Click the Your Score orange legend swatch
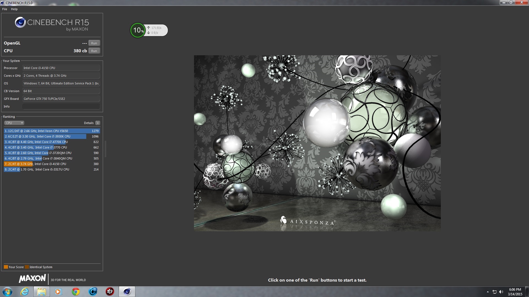This screenshot has height=297, width=529. [x=6, y=267]
